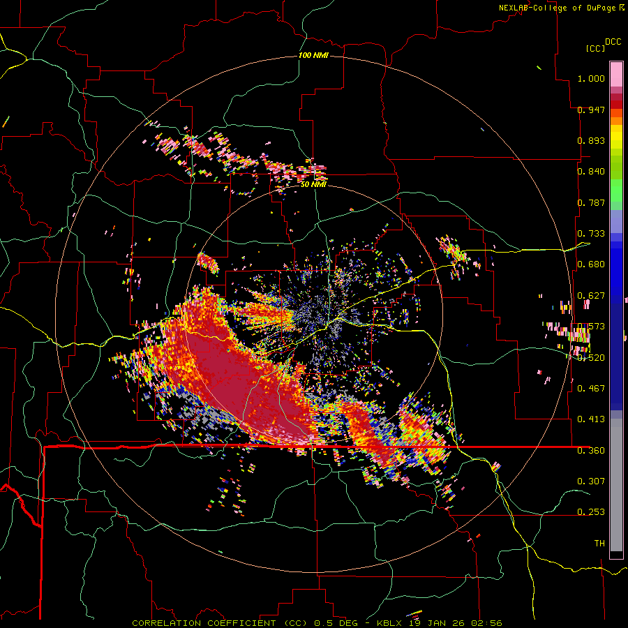Select the 0.840 scale label
The width and height of the screenshot is (628, 628).
pyautogui.click(x=591, y=172)
